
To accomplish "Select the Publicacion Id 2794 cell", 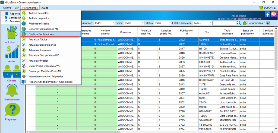I will click(188, 129).
